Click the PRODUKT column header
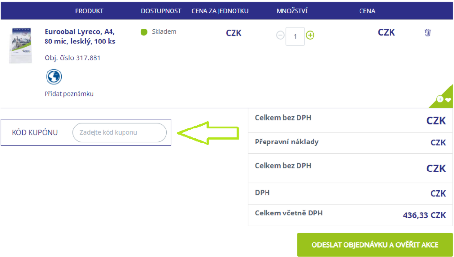The width and height of the screenshot is (454, 257). 89,11
